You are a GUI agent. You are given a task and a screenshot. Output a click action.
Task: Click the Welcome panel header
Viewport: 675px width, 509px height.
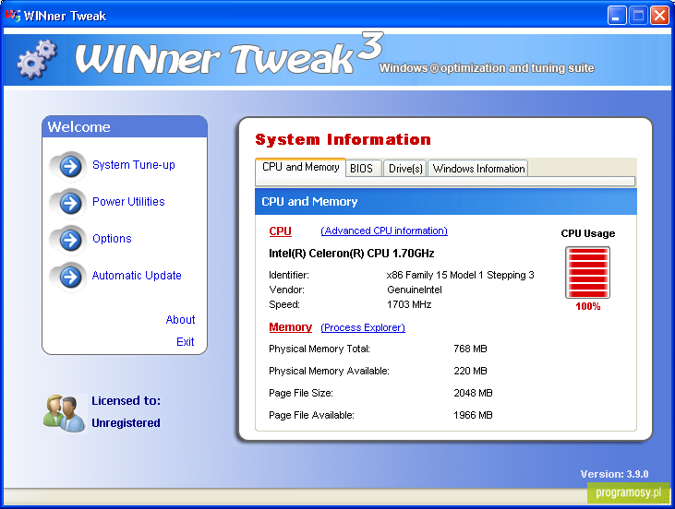pos(125,127)
